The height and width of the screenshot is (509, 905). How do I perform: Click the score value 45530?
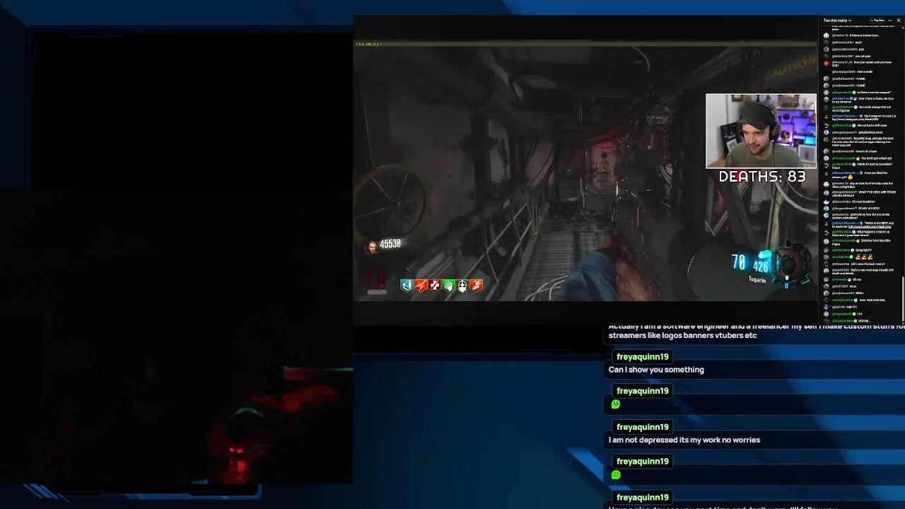click(390, 244)
